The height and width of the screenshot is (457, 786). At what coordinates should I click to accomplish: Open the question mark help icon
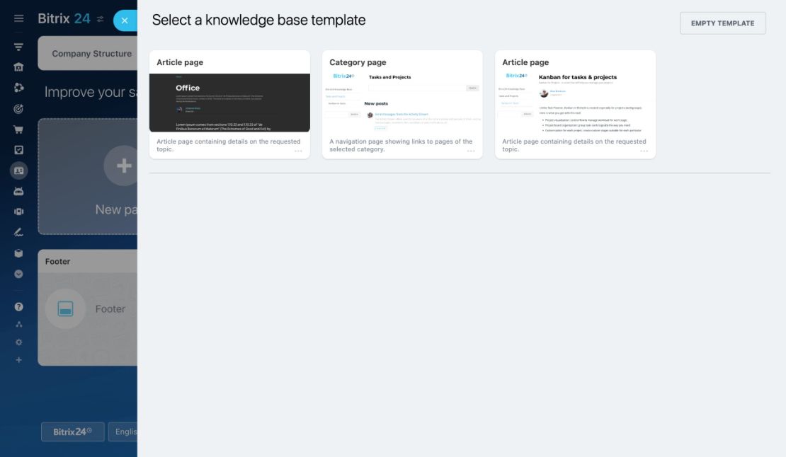pos(18,307)
